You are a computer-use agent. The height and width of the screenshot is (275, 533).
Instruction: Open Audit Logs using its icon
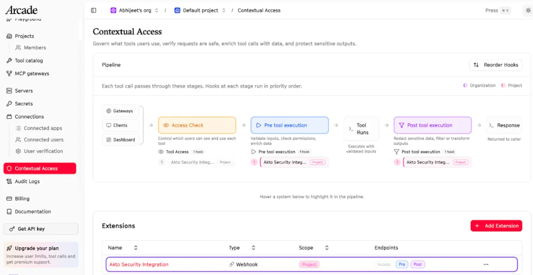(x=10, y=181)
